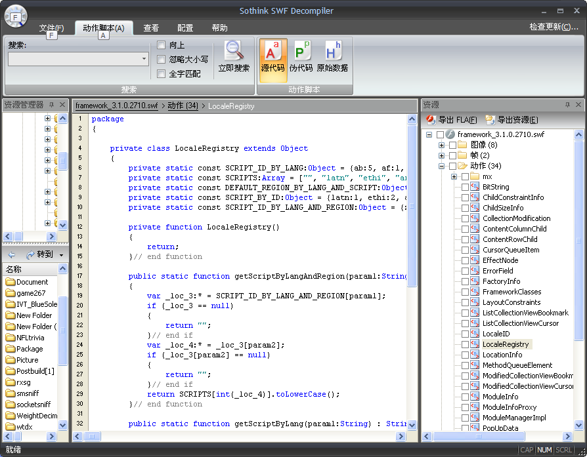The height and width of the screenshot is (457, 587).
Task: Select the LocationInfo tree item
Action: [x=502, y=355]
